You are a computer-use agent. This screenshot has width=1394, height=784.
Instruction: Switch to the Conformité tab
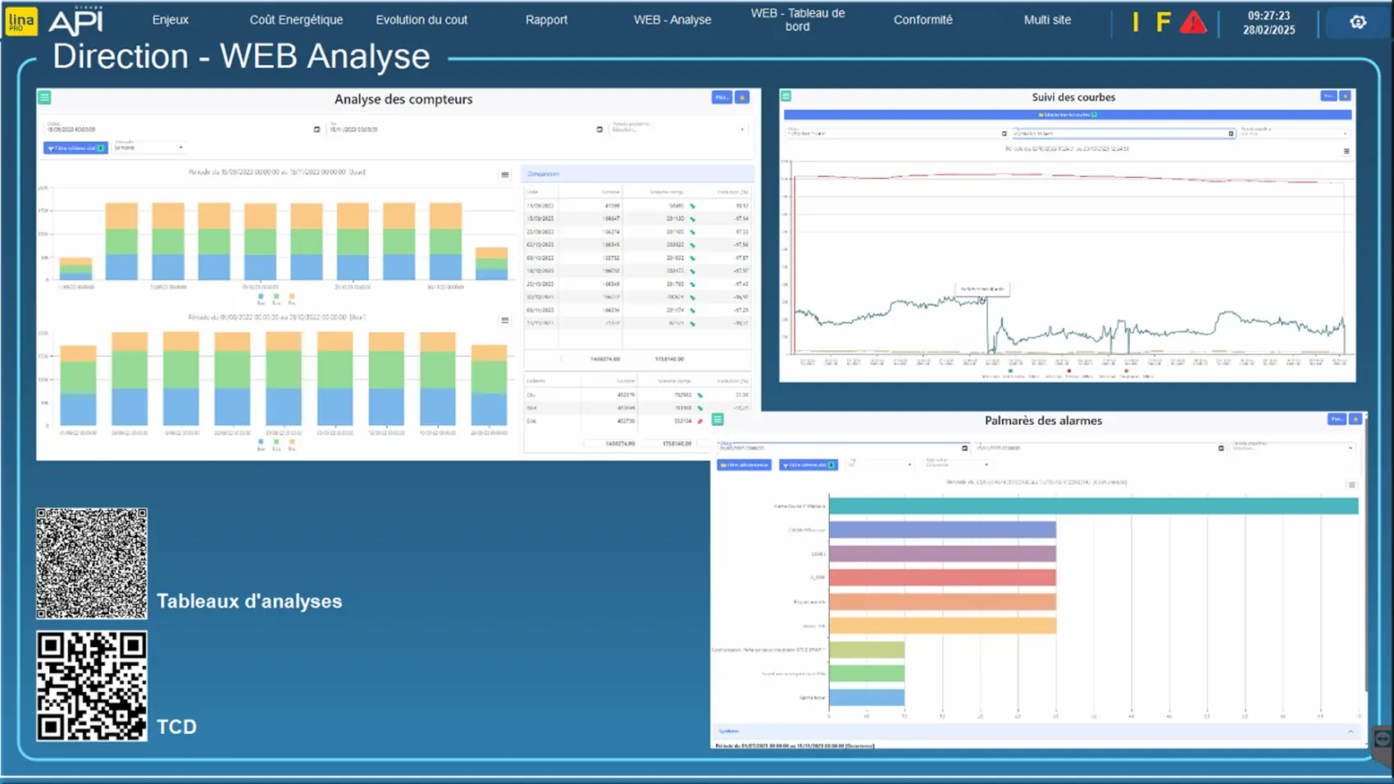pos(922,20)
